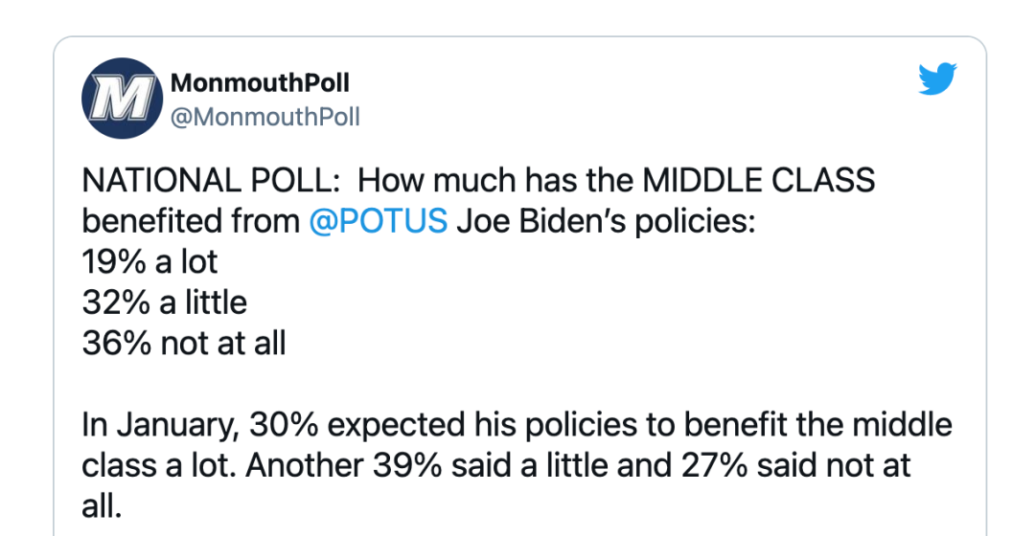Click the final 'all.' word
This screenshot has width=1035, height=536.
click(103, 507)
